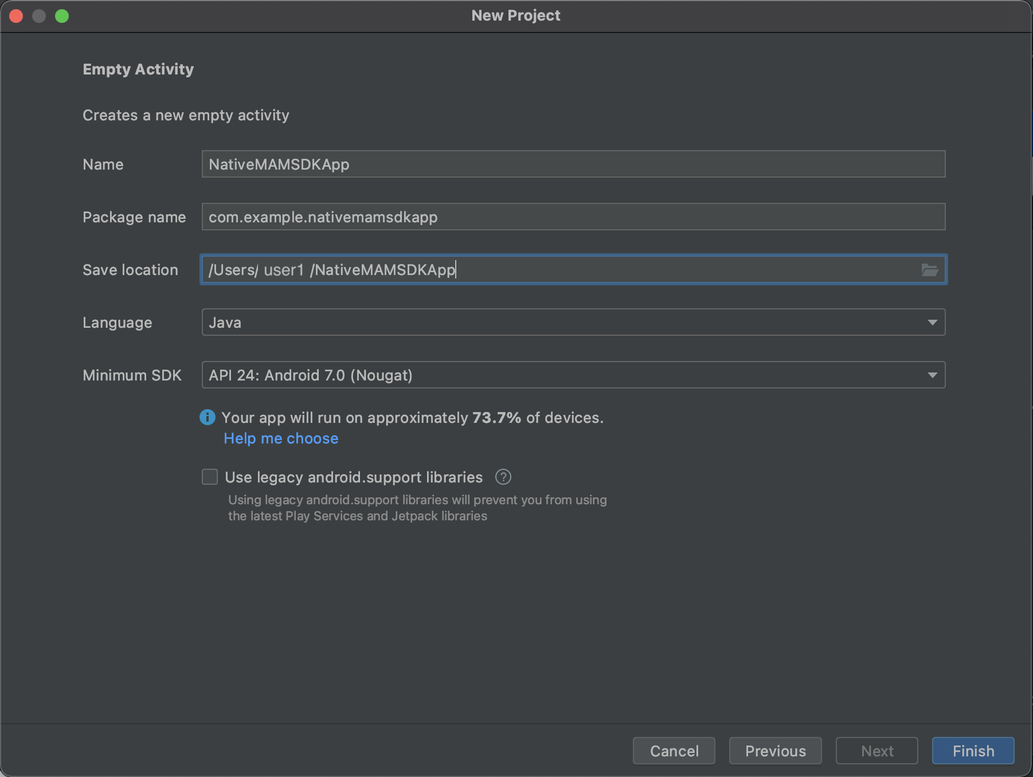The height and width of the screenshot is (777, 1033).
Task: Minimize the New Project dialog window
Action: (x=39, y=16)
